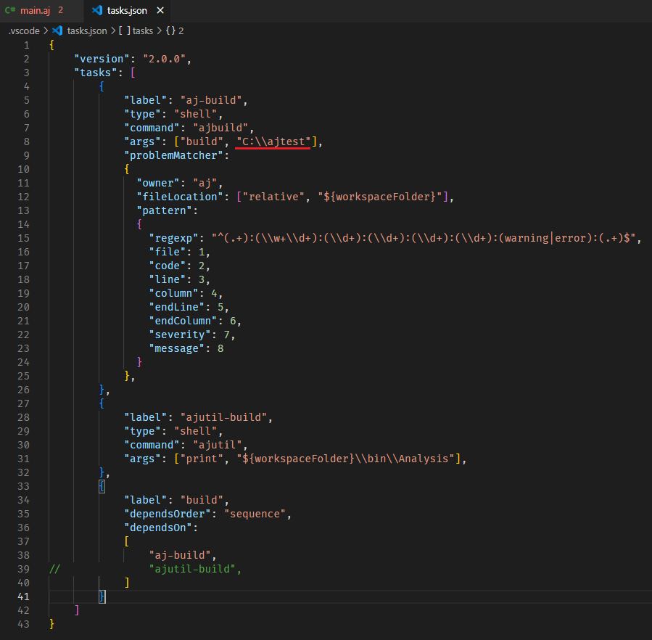
Task: Click the "aj-build" label value
Action: point(212,99)
